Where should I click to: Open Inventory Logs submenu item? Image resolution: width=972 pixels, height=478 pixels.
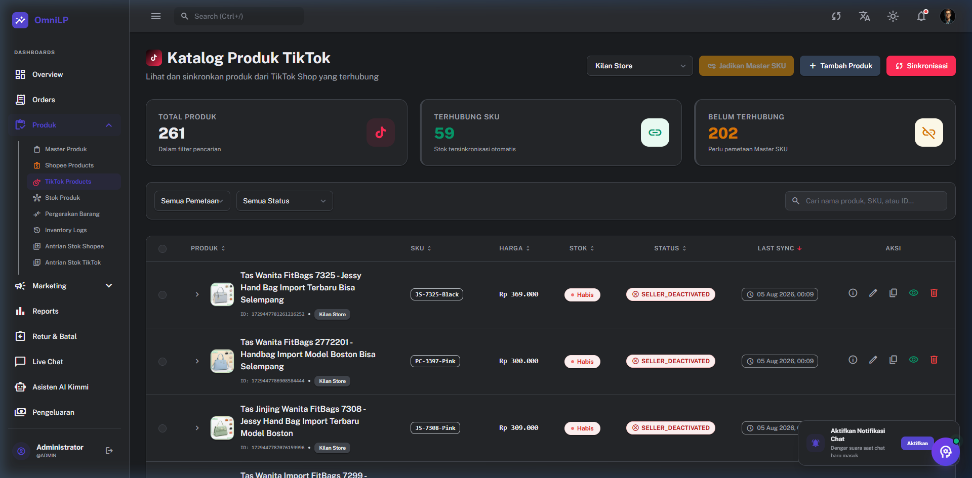click(74, 230)
